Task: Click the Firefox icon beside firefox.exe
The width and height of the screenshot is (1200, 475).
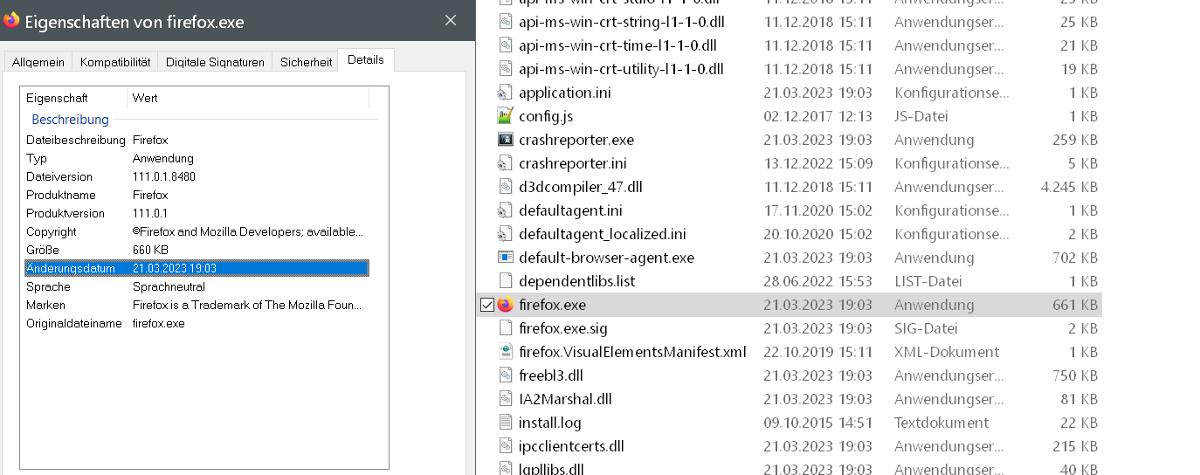Action: 505,305
